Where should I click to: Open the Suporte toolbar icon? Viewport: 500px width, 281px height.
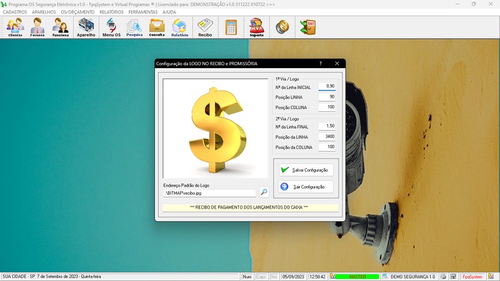[x=257, y=27]
